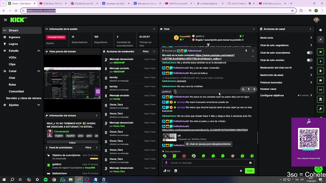Open the shop icon below message box

(x=175, y=171)
